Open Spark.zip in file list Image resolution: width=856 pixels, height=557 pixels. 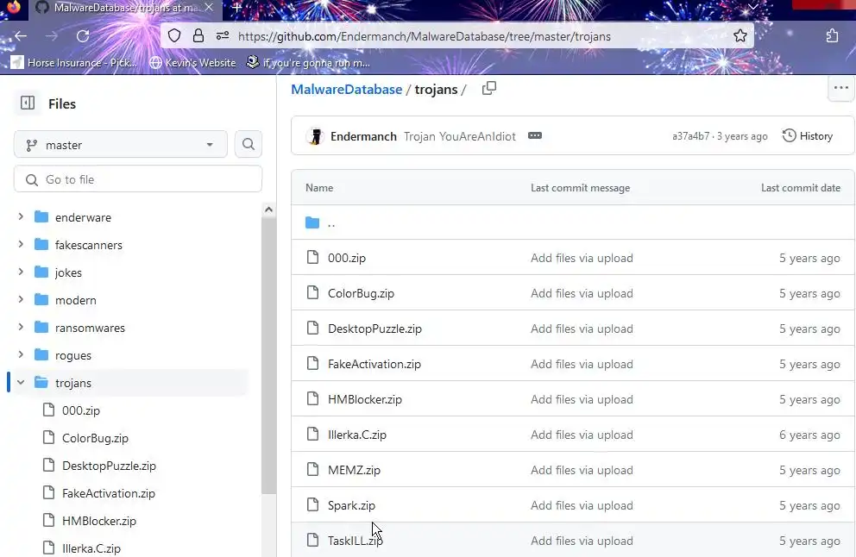point(351,506)
